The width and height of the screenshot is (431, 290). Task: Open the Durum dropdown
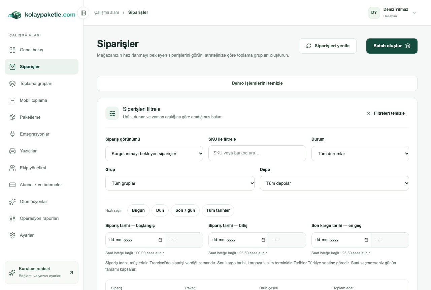(x=360, y=153)
